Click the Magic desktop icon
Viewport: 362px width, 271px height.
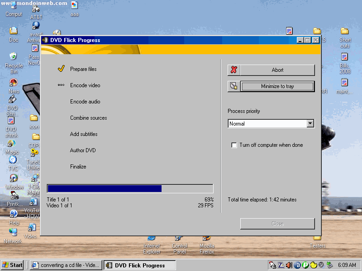point(12,144)
